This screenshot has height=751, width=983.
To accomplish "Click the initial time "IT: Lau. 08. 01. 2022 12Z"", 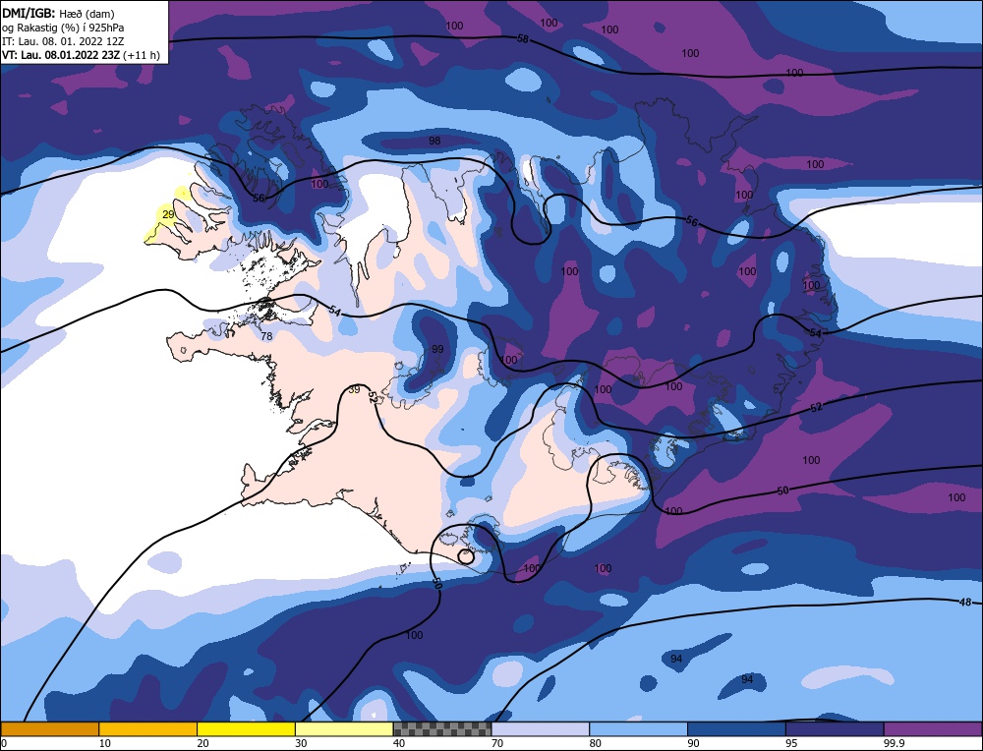I will click(63, 41).
